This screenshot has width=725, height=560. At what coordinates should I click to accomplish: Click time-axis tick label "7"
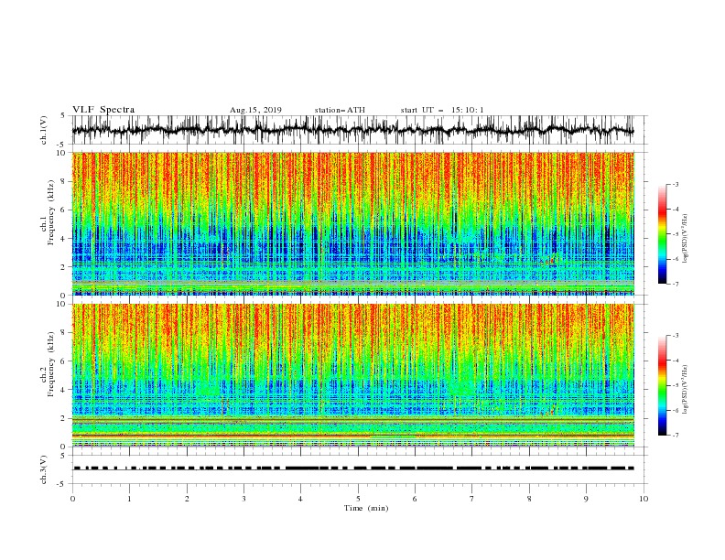[x=472, y=499]
